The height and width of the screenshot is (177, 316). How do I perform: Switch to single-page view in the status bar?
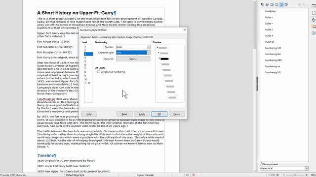[x=270, y=175]
